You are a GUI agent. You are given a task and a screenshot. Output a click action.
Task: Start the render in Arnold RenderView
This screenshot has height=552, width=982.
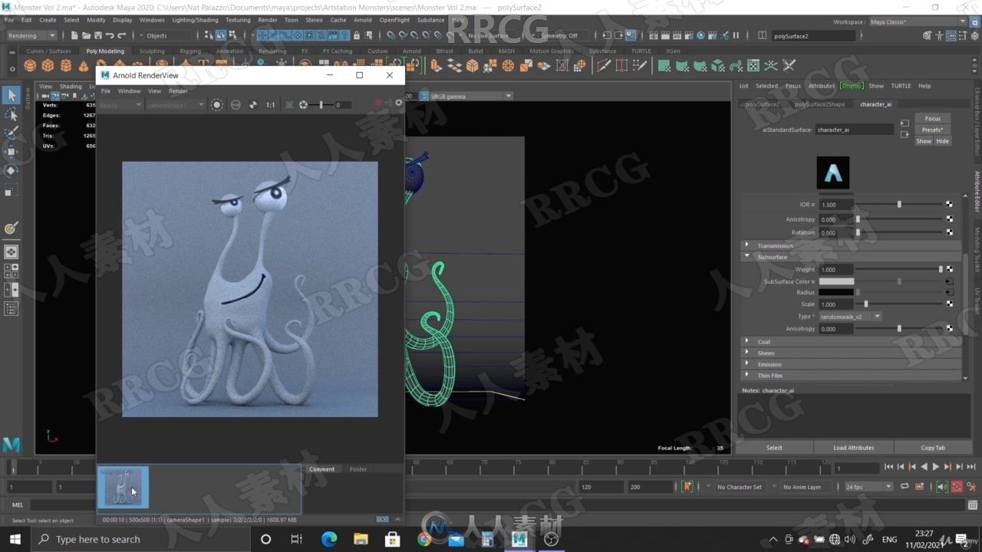coord(377,103)
